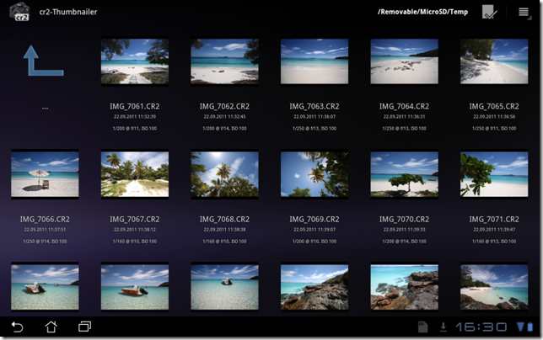543x340 pixels.
Task: Go up one folder with the blue arrow
Action: tap(43, 61)
